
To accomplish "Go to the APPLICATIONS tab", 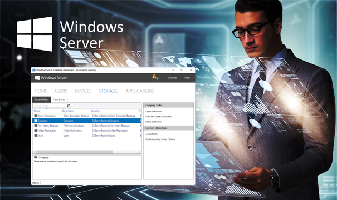I will click(x=140, y=91).
